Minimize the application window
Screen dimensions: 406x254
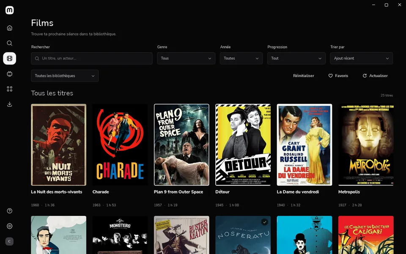click(x=373, y=5)
